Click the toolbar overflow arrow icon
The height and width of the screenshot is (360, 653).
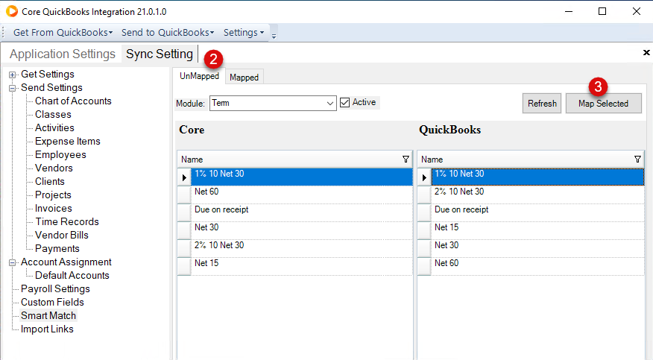tap(274, 36)
